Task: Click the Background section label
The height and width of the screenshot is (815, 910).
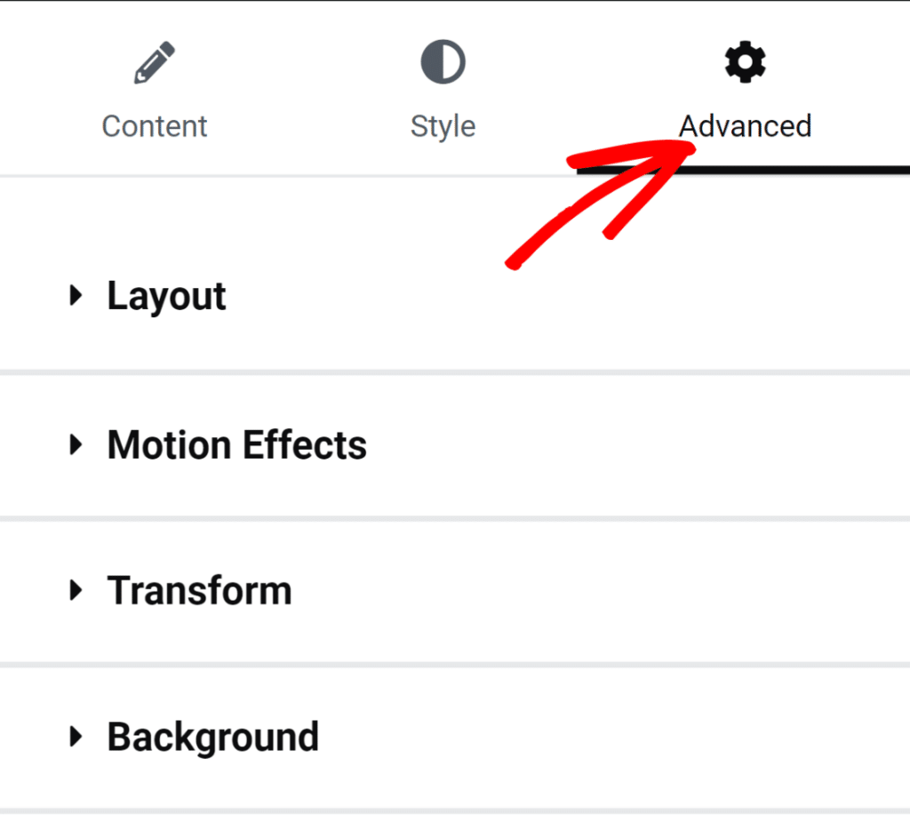Action: pyautogui.click(x=212, y=737)
